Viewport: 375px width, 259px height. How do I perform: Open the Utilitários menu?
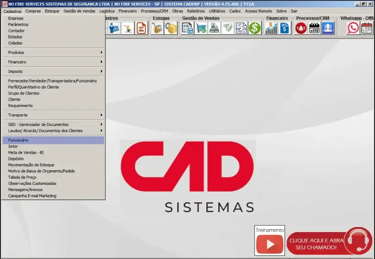point(217,11)
